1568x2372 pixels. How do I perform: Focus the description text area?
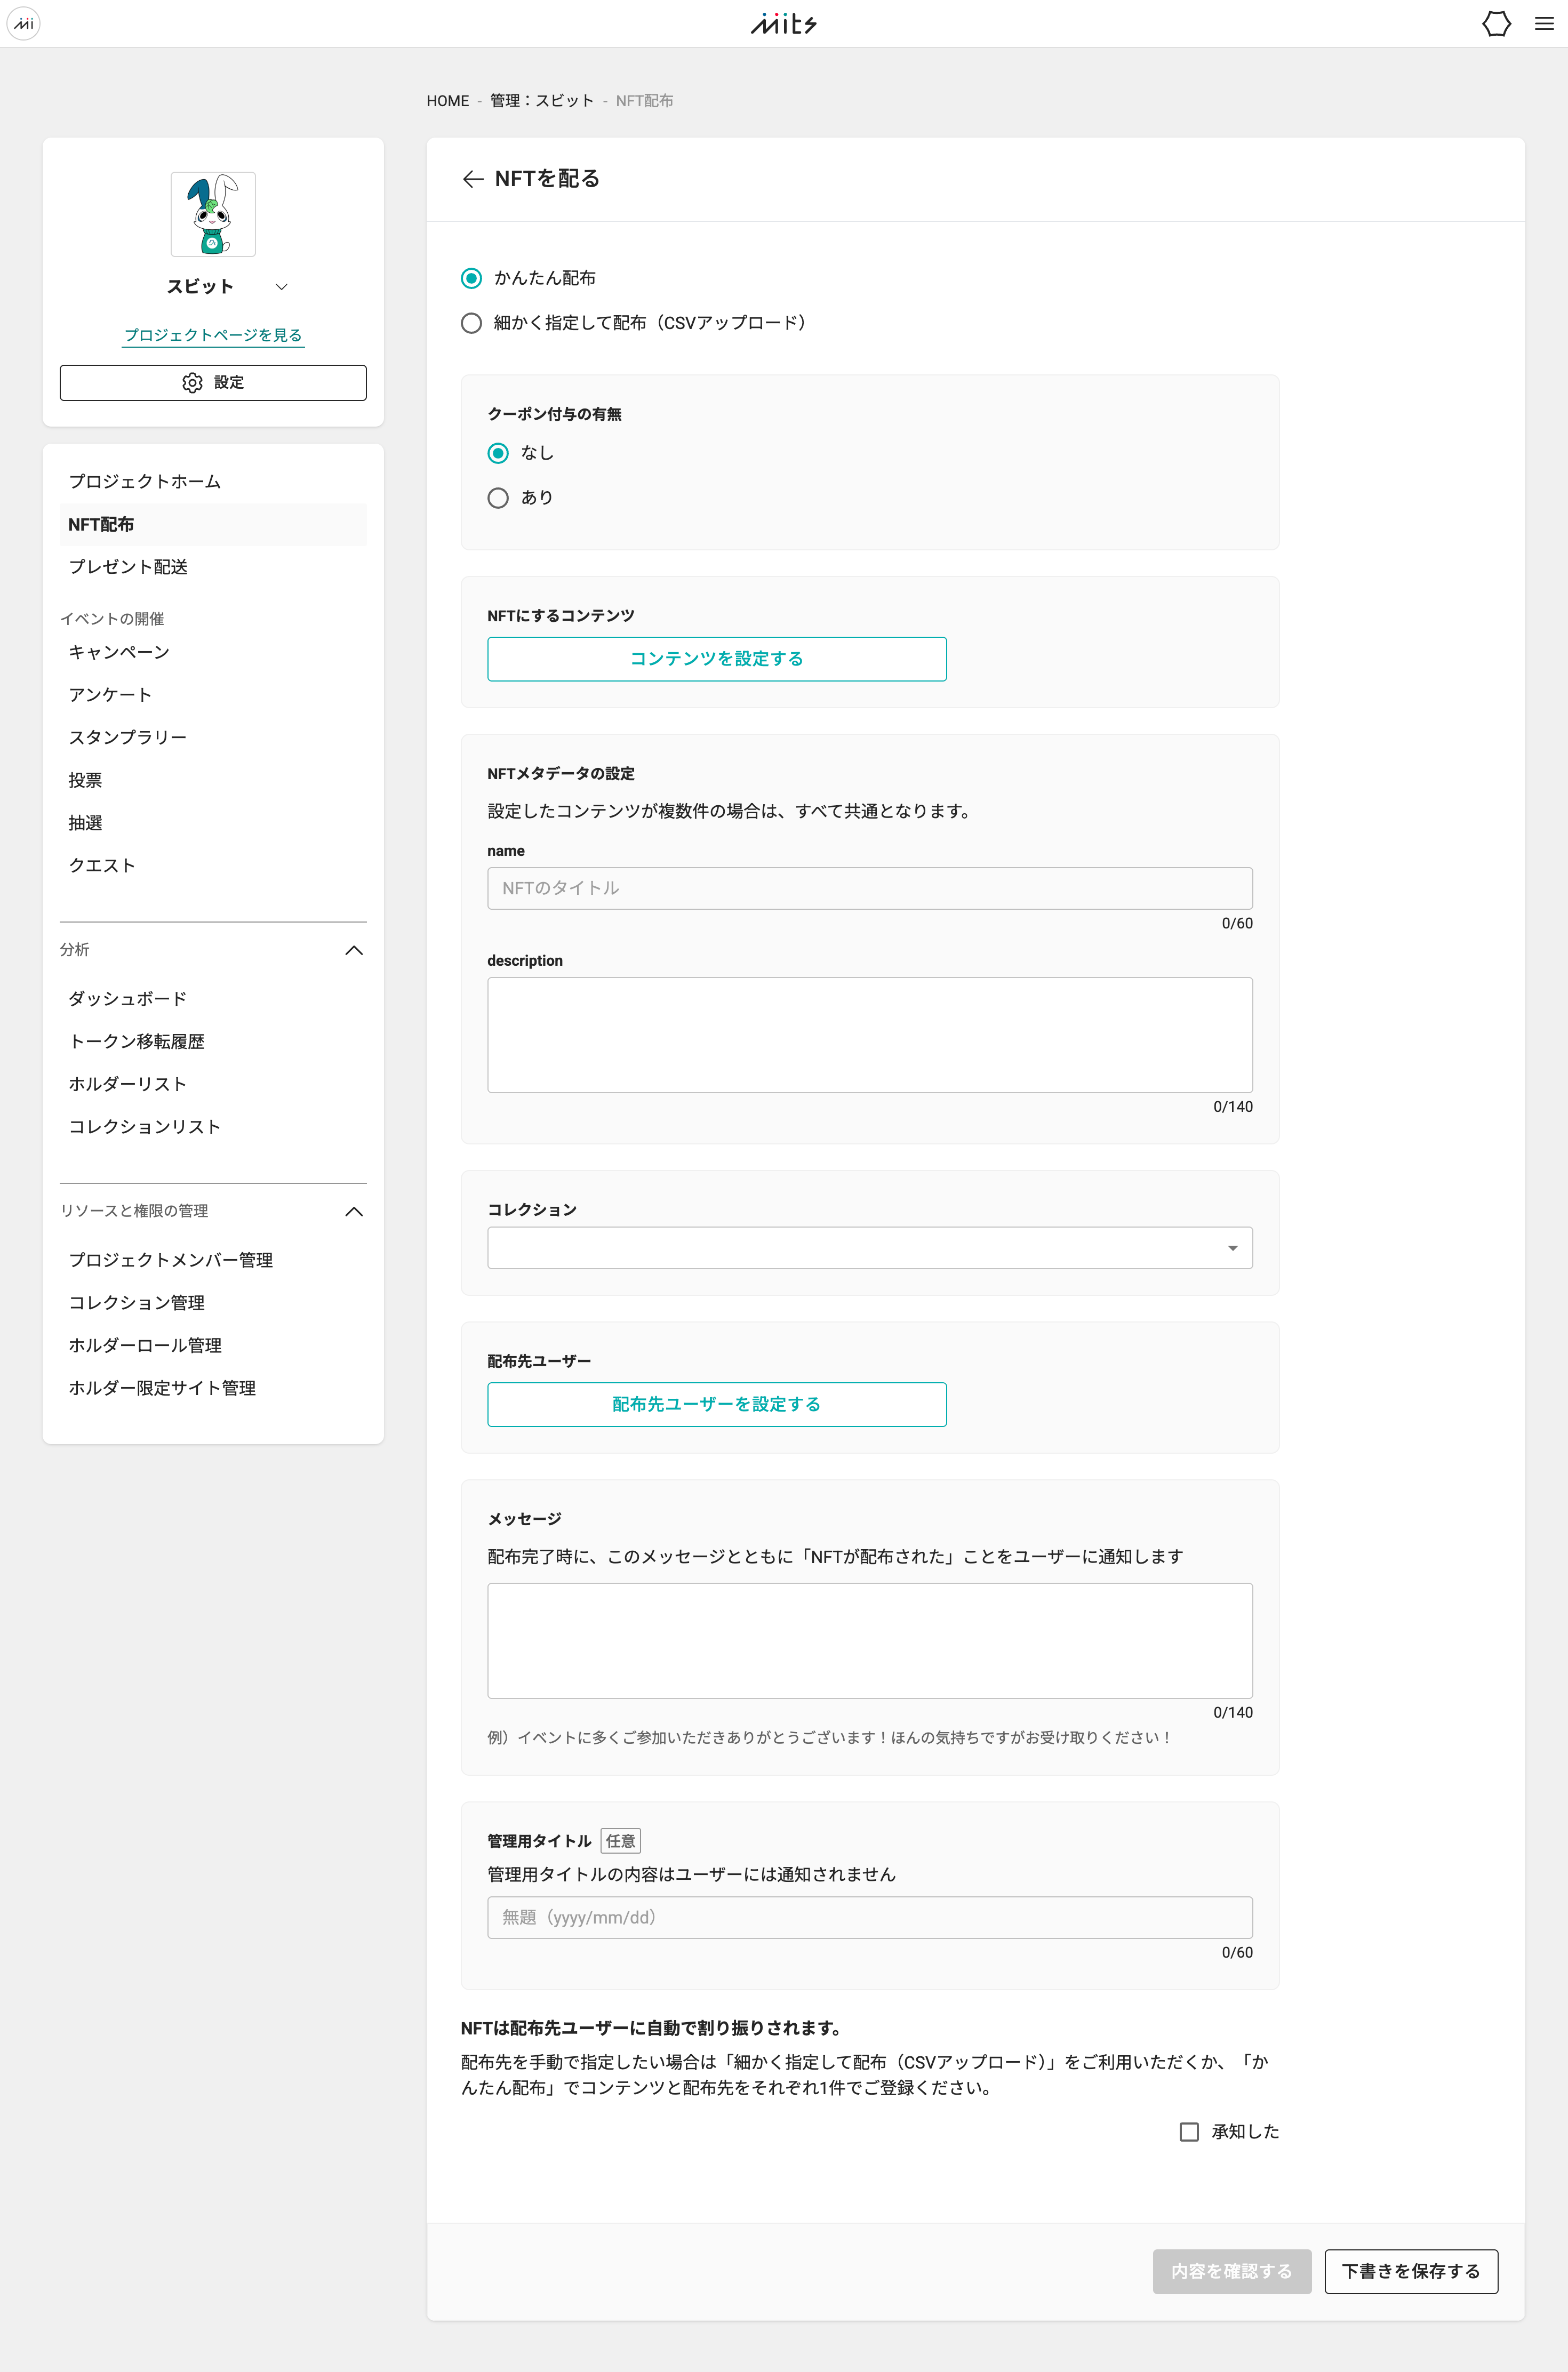(x=870, y=1035)
